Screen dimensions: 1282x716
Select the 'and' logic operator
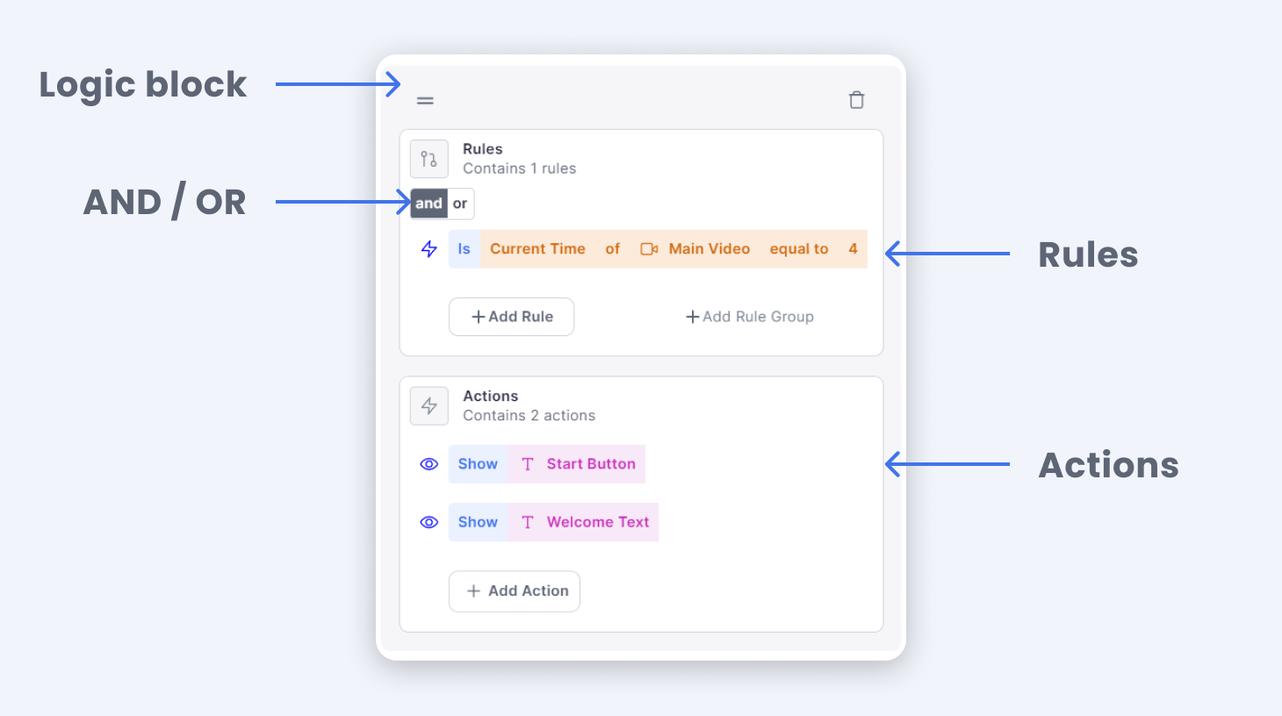point(429,204)
